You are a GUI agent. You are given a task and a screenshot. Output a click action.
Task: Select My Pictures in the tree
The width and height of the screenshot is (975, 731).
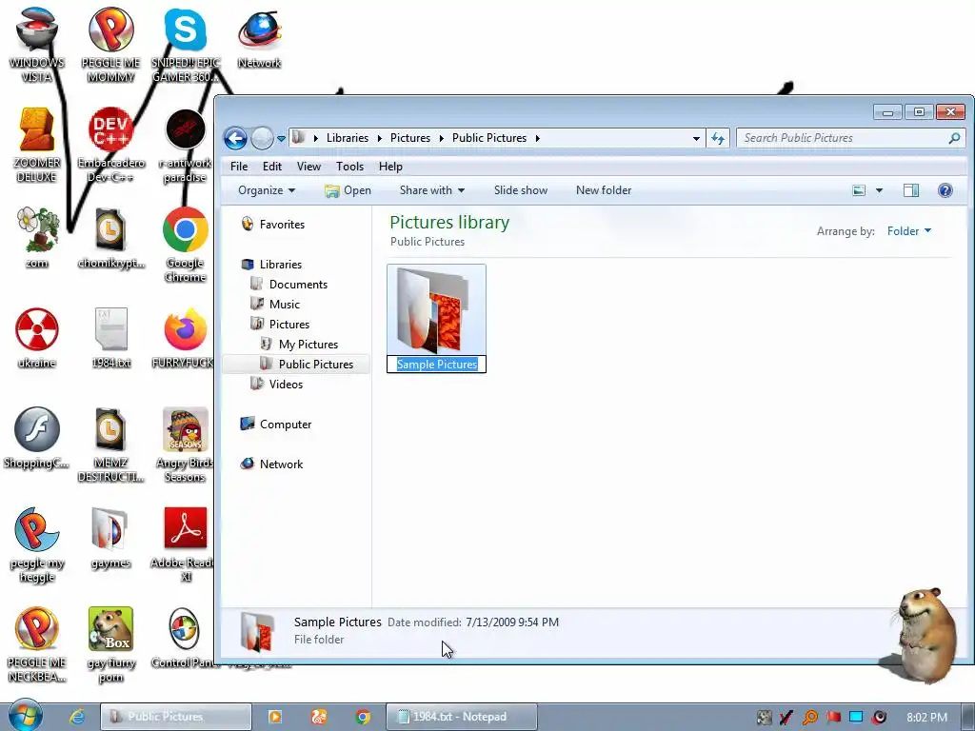tap(299, 345)
